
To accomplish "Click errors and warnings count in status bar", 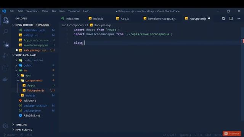I will tap(26, 135).
